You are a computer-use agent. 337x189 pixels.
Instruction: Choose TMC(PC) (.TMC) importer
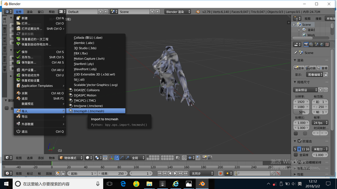pyautogui.click(x=96, y=101)
